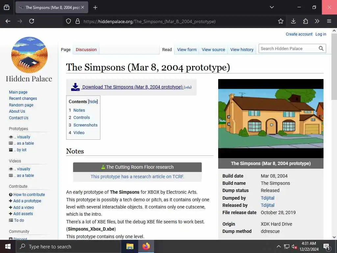Open the browser downloads panel
This screenshot has height=253, width=337.
pos(293,21)
